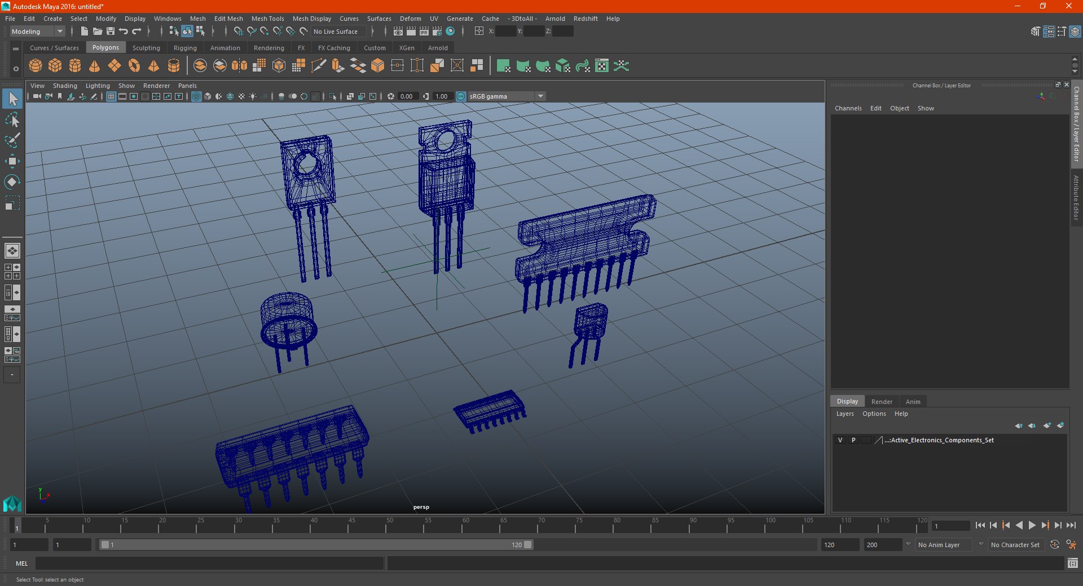Toggle playback P box of the layer
The height and width of the screenshot is (586, 1083).
point(853,440)
